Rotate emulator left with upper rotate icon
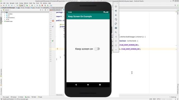Image resolution: width=179 pixels, height=100 pixels. click(116, 19)
